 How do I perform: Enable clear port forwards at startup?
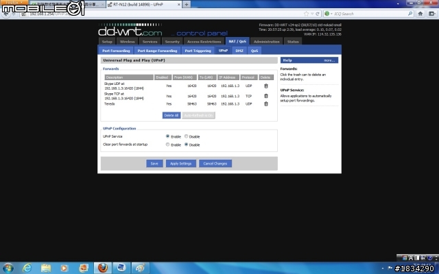point(167,145)
